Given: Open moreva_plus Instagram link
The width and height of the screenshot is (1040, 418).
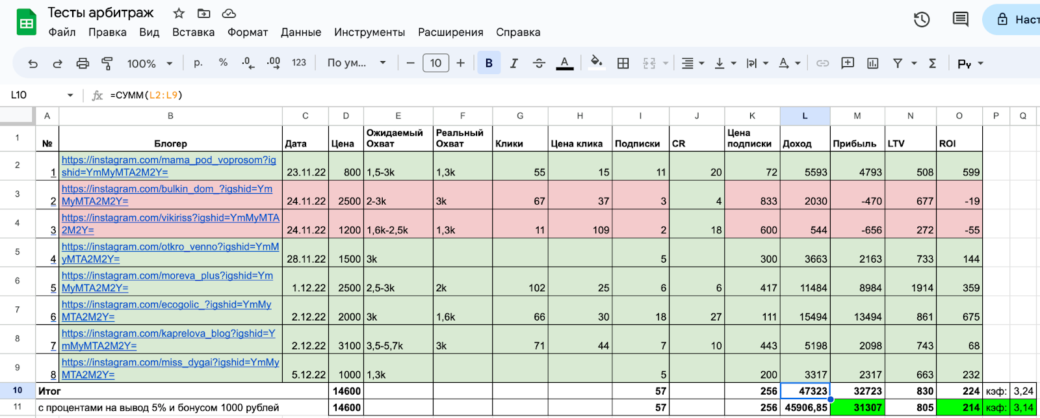Looking at the screenshot, I should point(167,281).
